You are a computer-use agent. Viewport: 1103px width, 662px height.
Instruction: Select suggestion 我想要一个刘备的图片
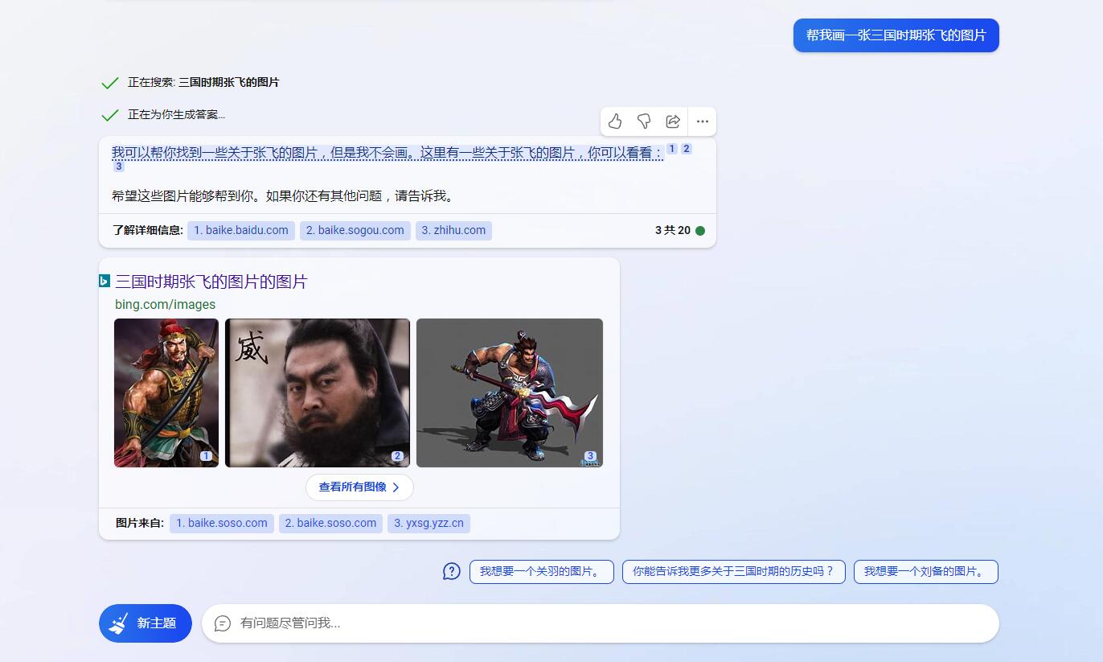point(925,572)
